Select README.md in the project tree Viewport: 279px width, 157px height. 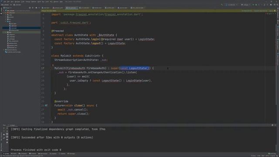(12, 48)
